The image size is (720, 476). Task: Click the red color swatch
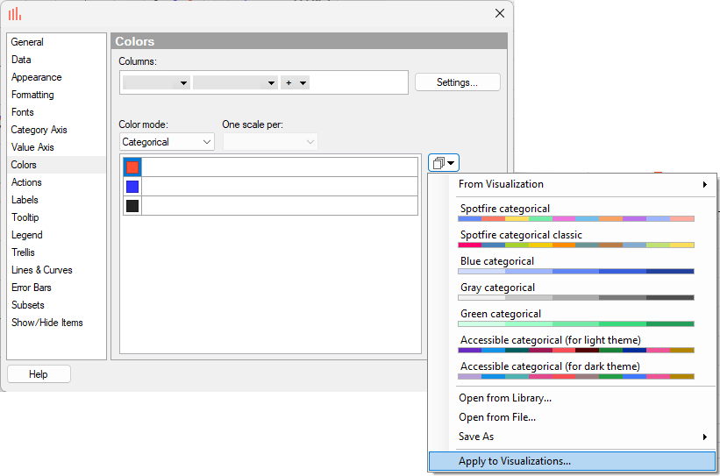click(132, 167)
